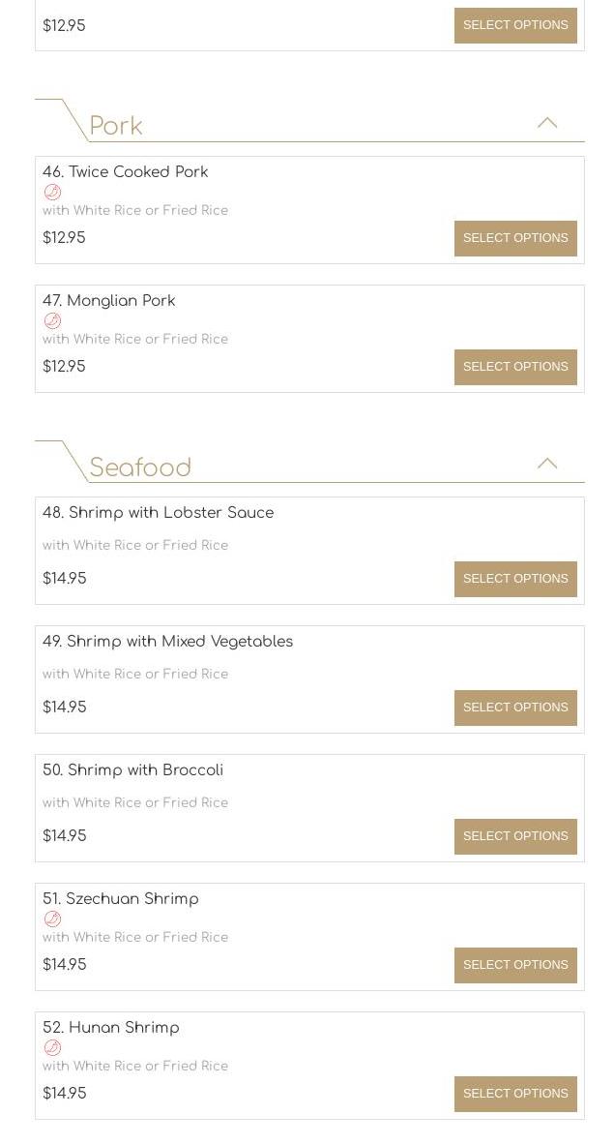Click spicy icon under Szechuan Shrimp
This screenshot has width=614, height=1145.
tap(52, 919)
